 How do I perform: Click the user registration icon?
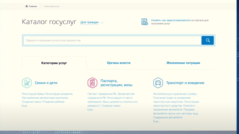[145, 22]
